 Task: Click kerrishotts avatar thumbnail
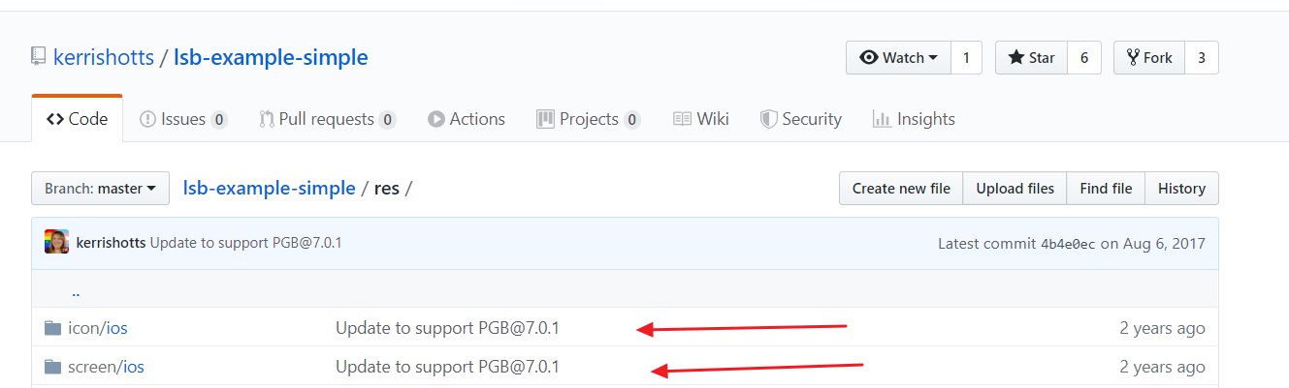tap(56, 242)
